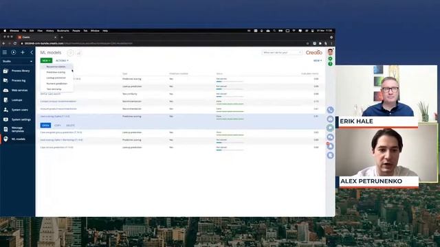Click the list view icon beside ML models
440x247 pixels.
(x=70, y=53)
